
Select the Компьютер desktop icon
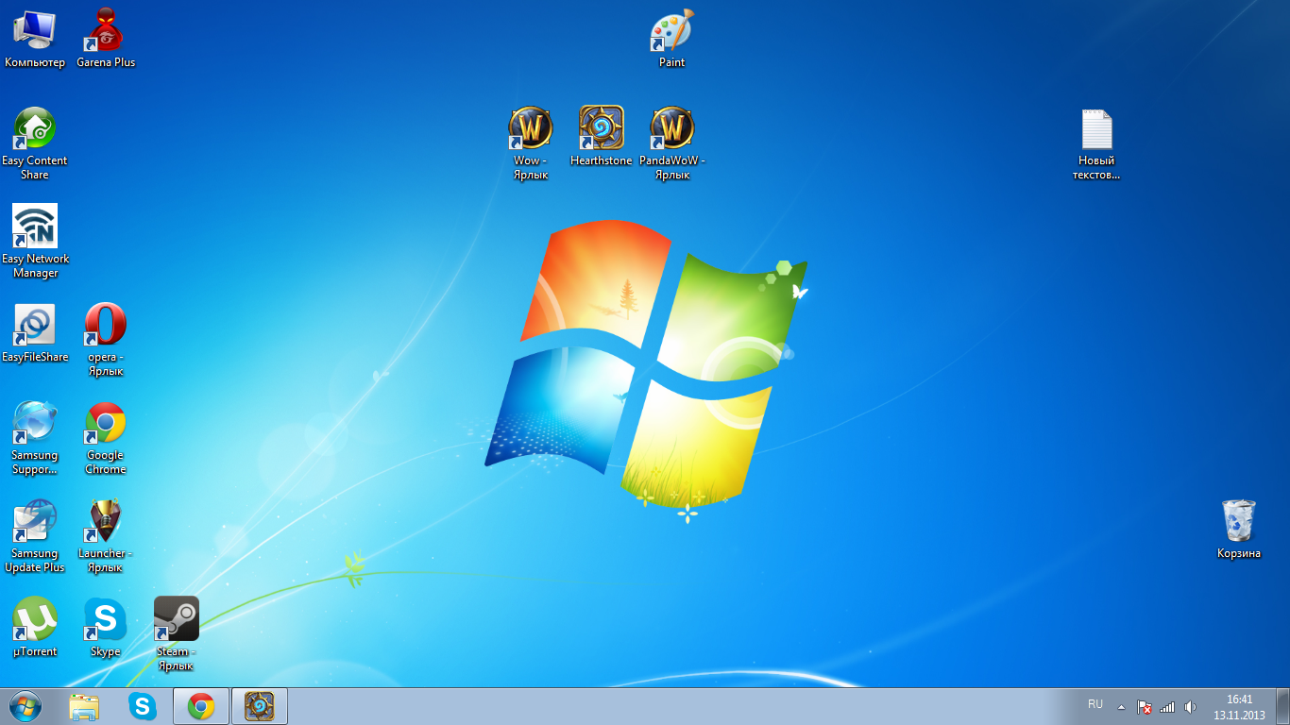coord(35,39)
